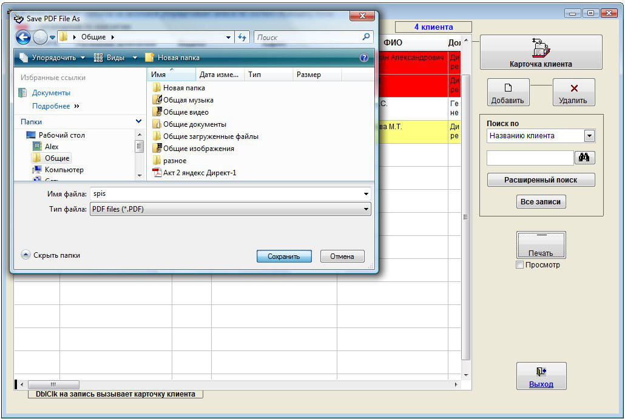
Task: Select the Акт 2 яндекс Директ-1 PDF icon
Action: click(157, 172)
